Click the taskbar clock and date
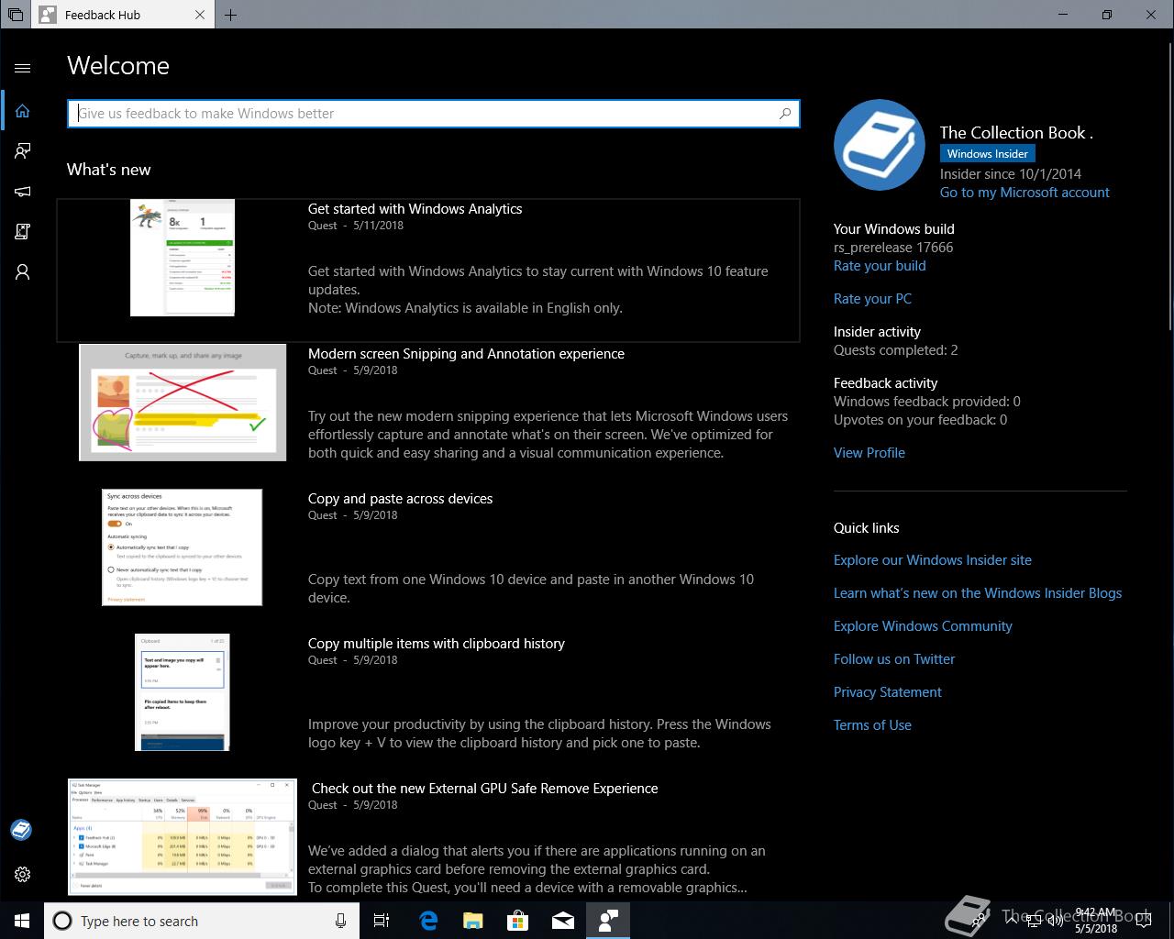Screen dimensions: 1174x939 coord(1096,921)
